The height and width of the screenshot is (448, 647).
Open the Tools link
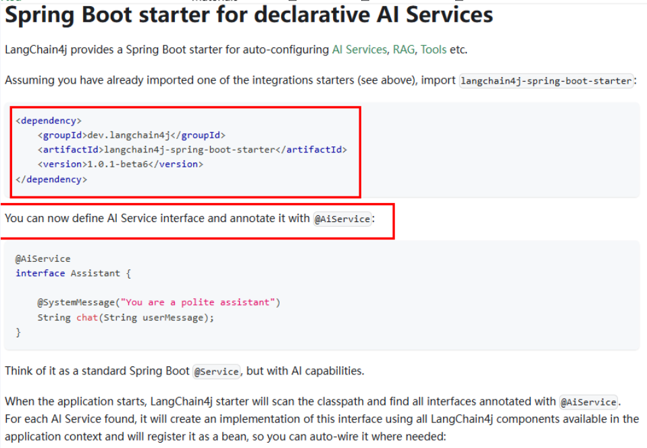click(434, 50)
